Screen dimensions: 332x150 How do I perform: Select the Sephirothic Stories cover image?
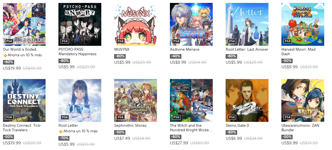pyautogui.click(x=136, y=100)
